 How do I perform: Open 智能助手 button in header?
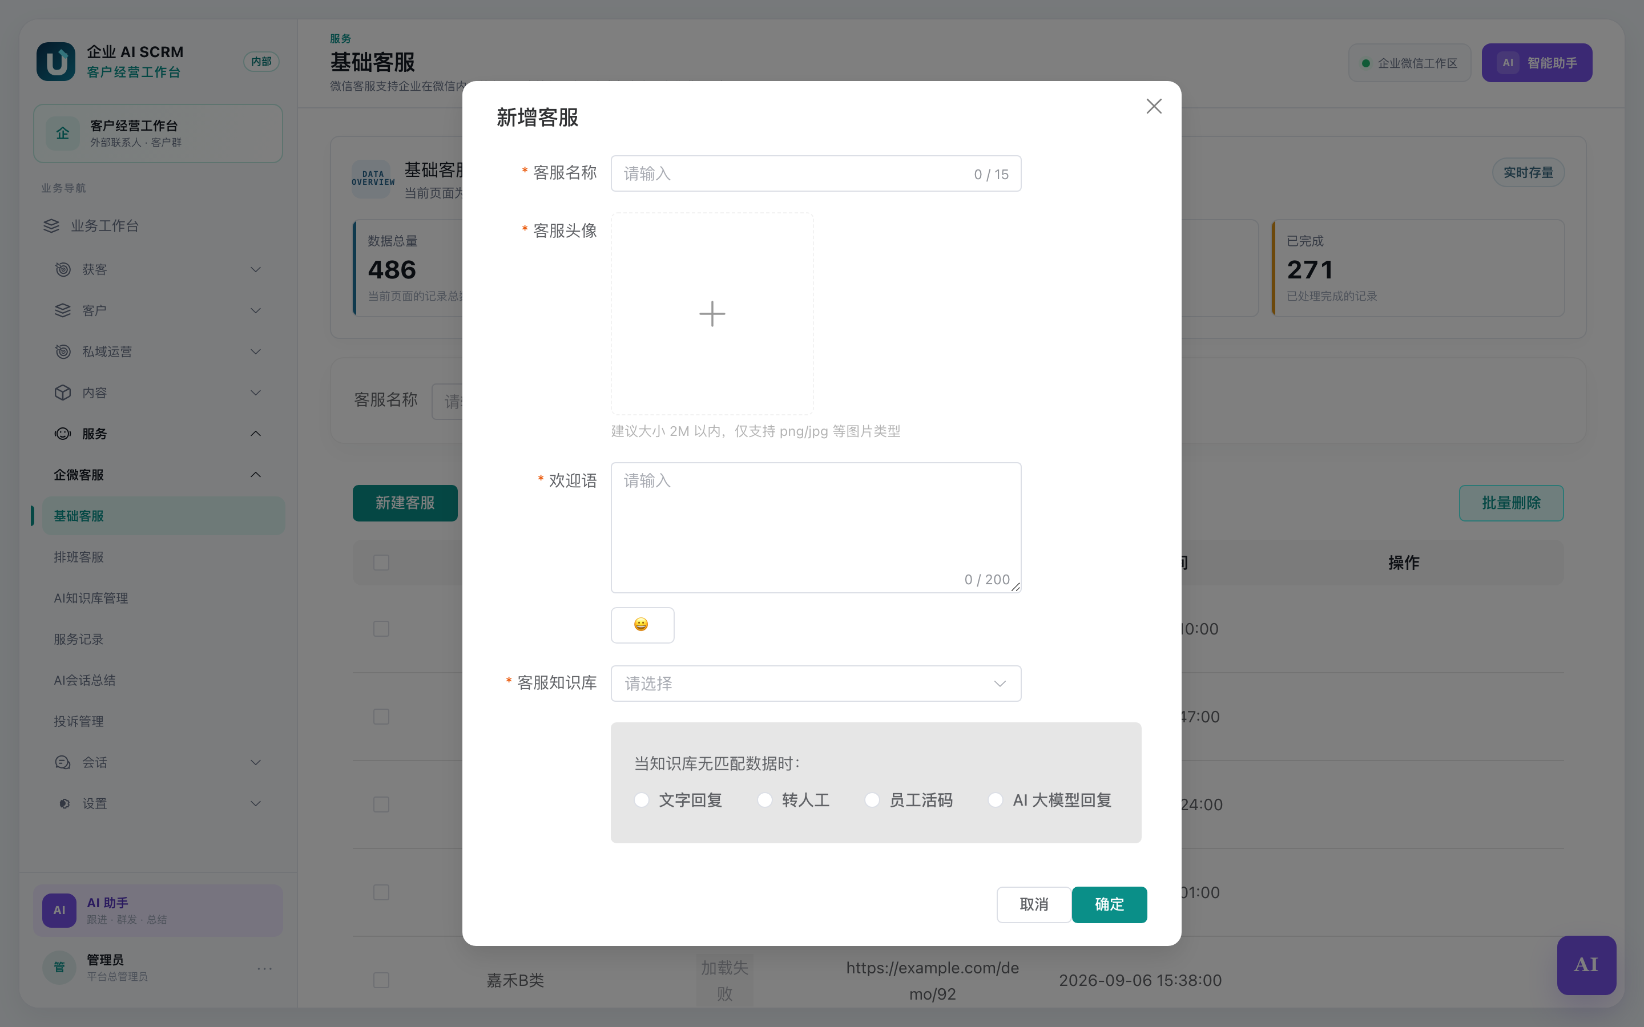[1537, 63]
